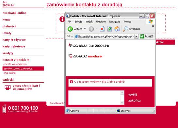Open the Plik menu
The image size is (178, 128).
tap(69, 22)
